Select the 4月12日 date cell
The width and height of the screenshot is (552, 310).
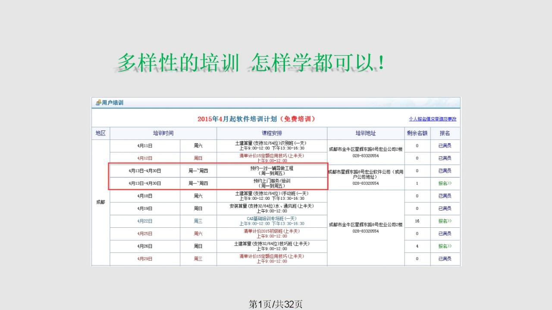145,158
